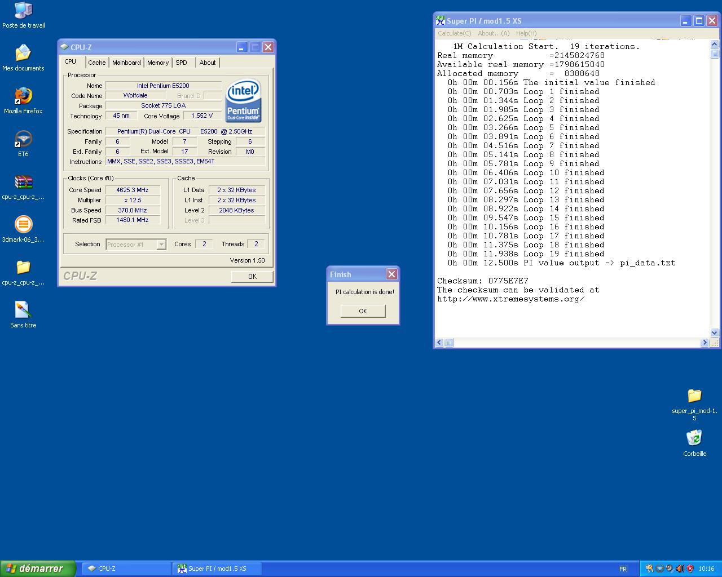Click the Intel Pentium logo in CPU-Z
This screenshot has height=577, width=722.
coord(243,101)
